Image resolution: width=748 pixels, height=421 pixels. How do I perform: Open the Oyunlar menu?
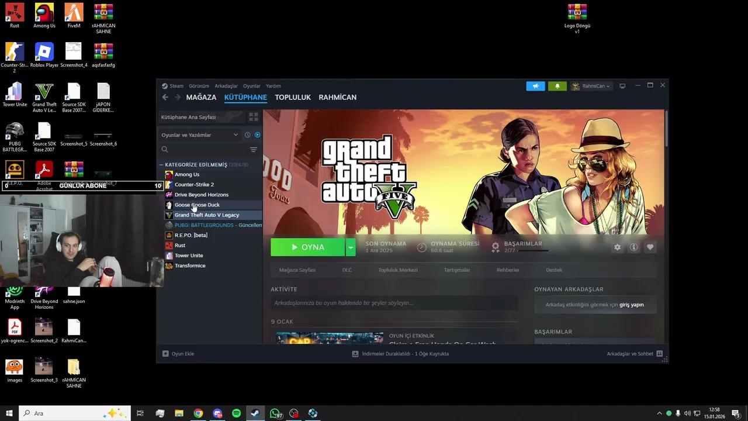[252, 86]
